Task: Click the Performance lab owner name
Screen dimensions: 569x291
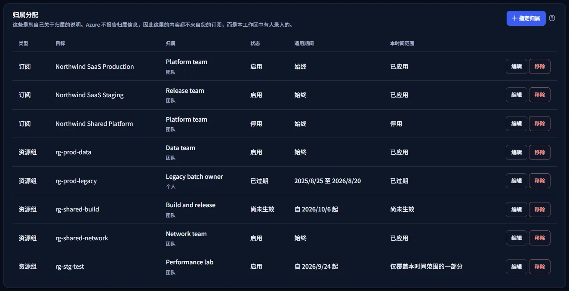Action: click(x=190, y=262)
